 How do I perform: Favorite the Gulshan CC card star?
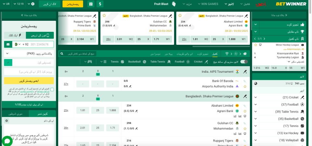click(x=104, y=16)
